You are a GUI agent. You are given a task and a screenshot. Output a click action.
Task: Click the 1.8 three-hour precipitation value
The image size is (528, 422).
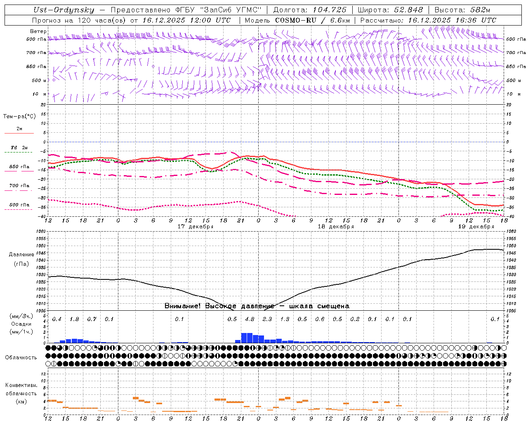[x=74, y=319]
